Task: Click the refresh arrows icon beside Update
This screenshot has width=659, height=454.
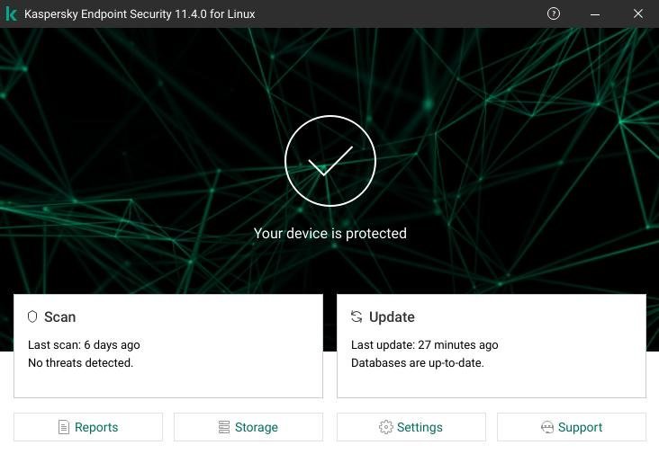Action: [357, 316]
